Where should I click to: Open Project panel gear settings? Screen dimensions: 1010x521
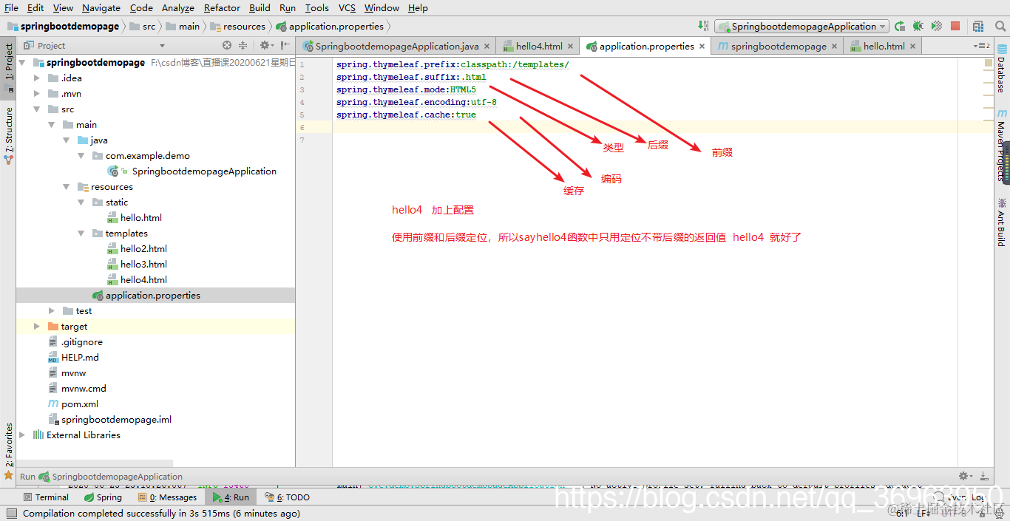click(x=266, y=45)
